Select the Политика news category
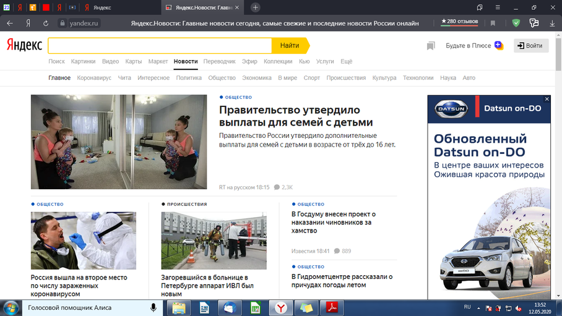The width and height of the screenshot is (562, 316). click(189, 78)
